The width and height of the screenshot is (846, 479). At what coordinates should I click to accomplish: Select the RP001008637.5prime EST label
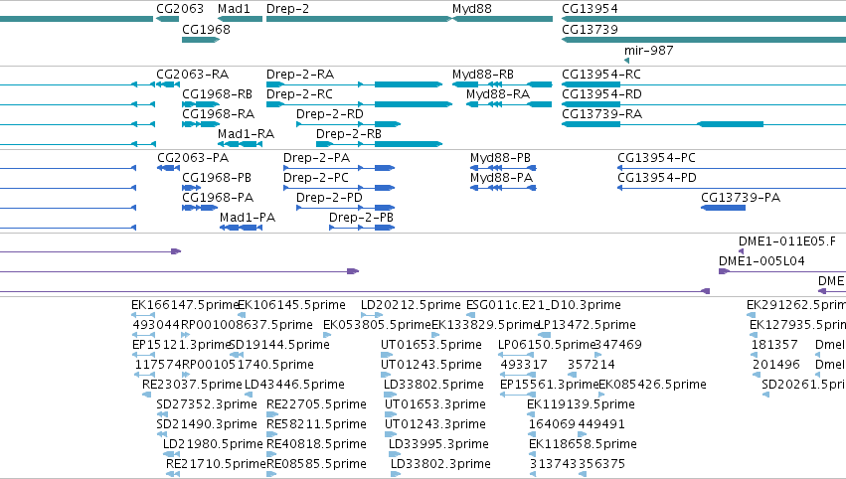248,325
